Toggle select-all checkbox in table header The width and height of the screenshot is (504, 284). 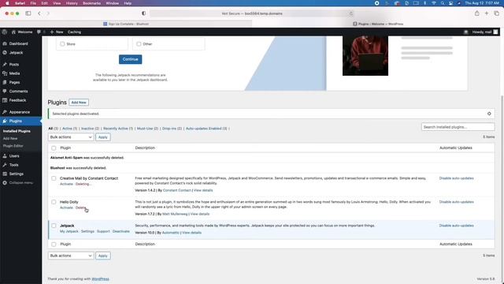pyautogui.click(x=54, y=148)
